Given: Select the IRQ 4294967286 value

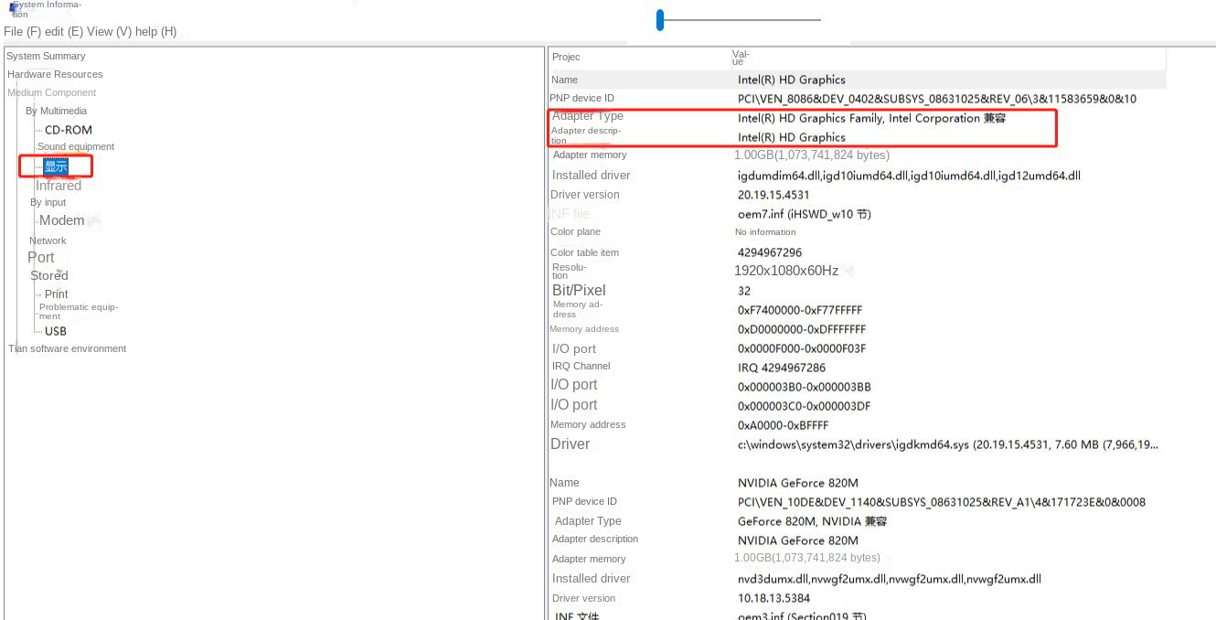Looking at the screenshot, I should tap(782, 368).
